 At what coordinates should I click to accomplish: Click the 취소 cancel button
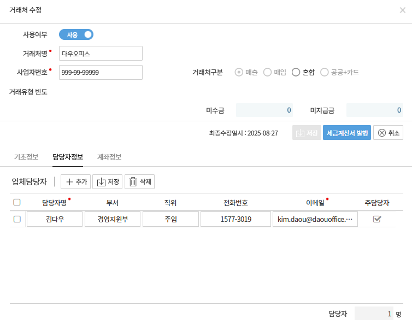tap(388, 133)
